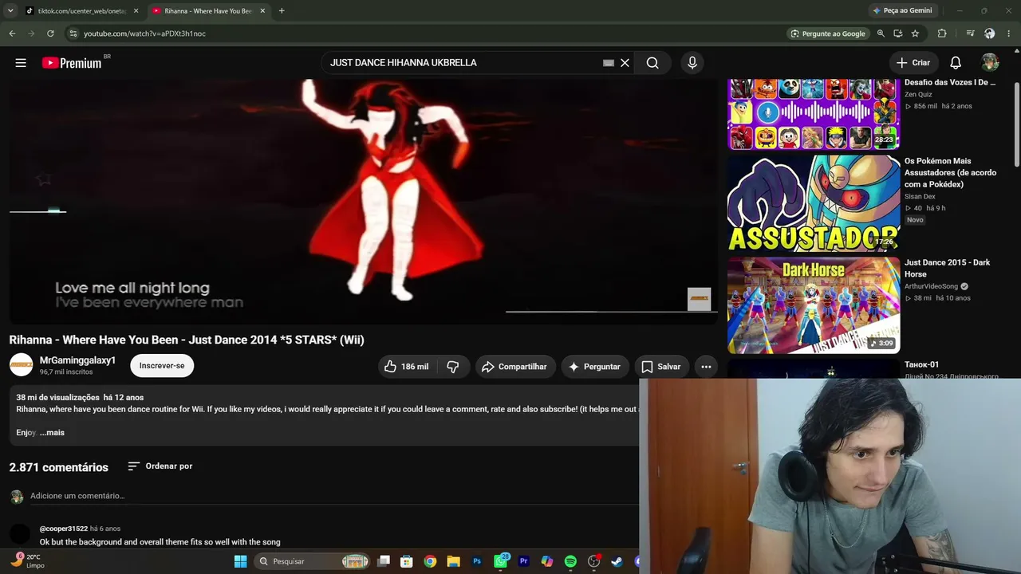
Task: Open the Desafio das Vozes video thumbnail
Action: [x=814, y=114]
